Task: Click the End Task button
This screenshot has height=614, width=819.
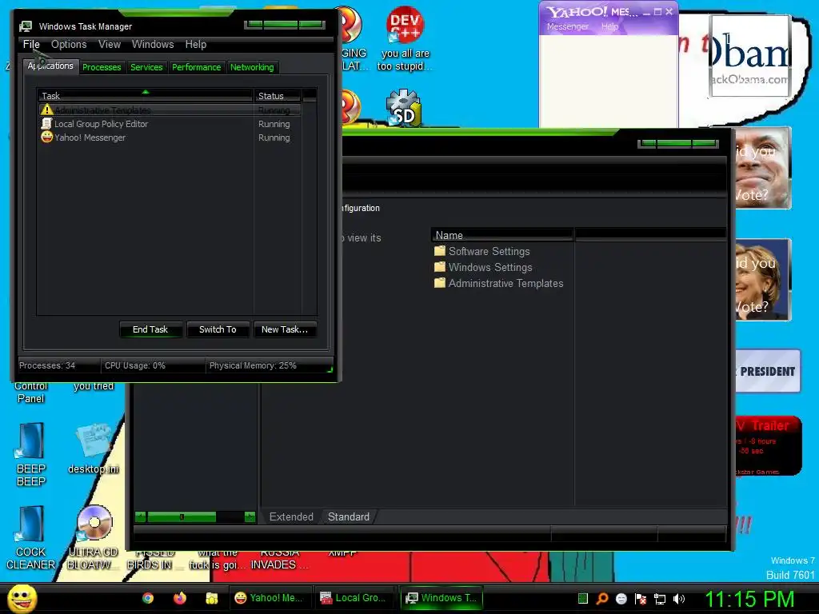Action: (150, 329)
